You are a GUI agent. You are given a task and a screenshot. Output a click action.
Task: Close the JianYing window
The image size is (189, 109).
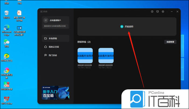pyautogui.click(x=177, y=12)
